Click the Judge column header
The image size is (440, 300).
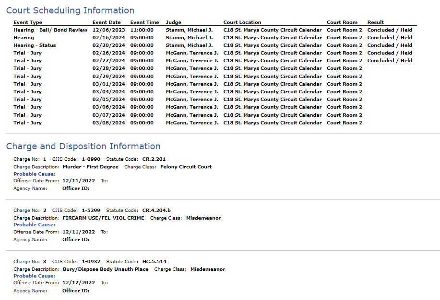click(x=173, y=22)
